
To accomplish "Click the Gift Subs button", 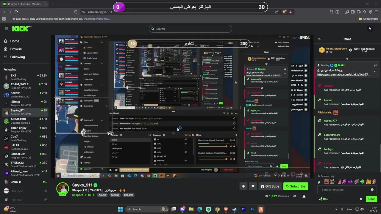I will [x=270, y=186].
